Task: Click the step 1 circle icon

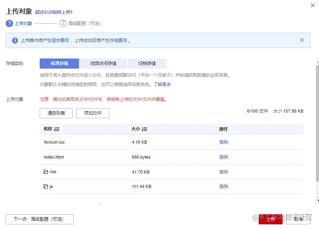Action: click(9, 23)
